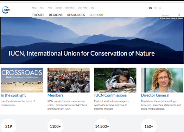Click the search magnifier icon
The image size is (184, 132).
pos(179,15)
